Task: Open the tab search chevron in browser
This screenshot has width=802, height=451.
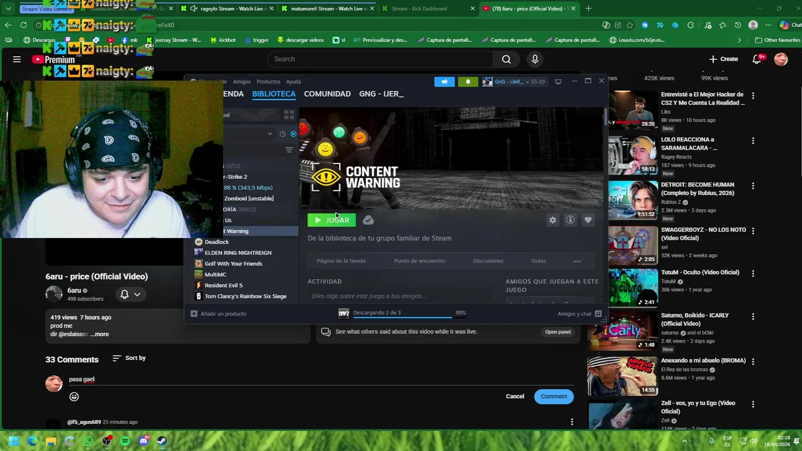Action: point(8,9)
